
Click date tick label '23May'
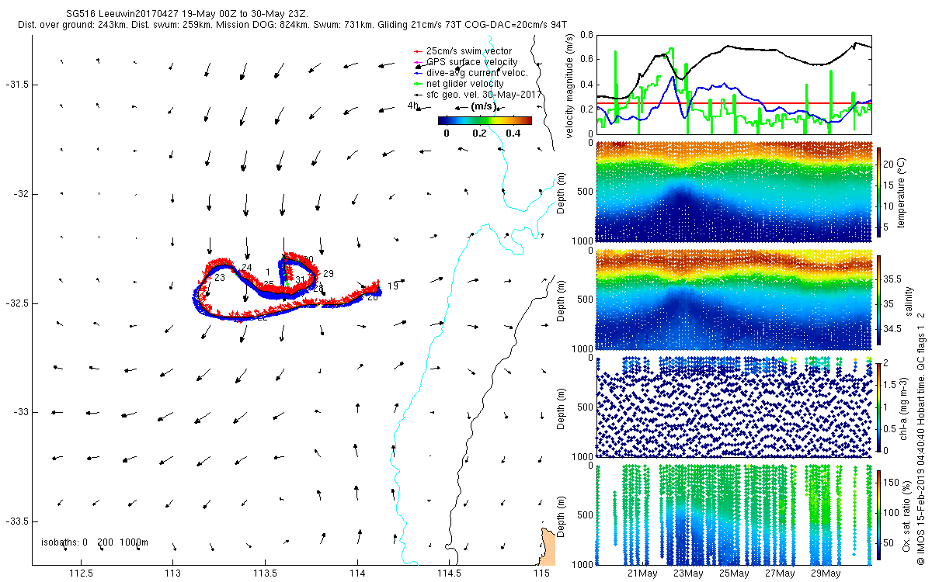pyautogui.click(x=688, y=574)
